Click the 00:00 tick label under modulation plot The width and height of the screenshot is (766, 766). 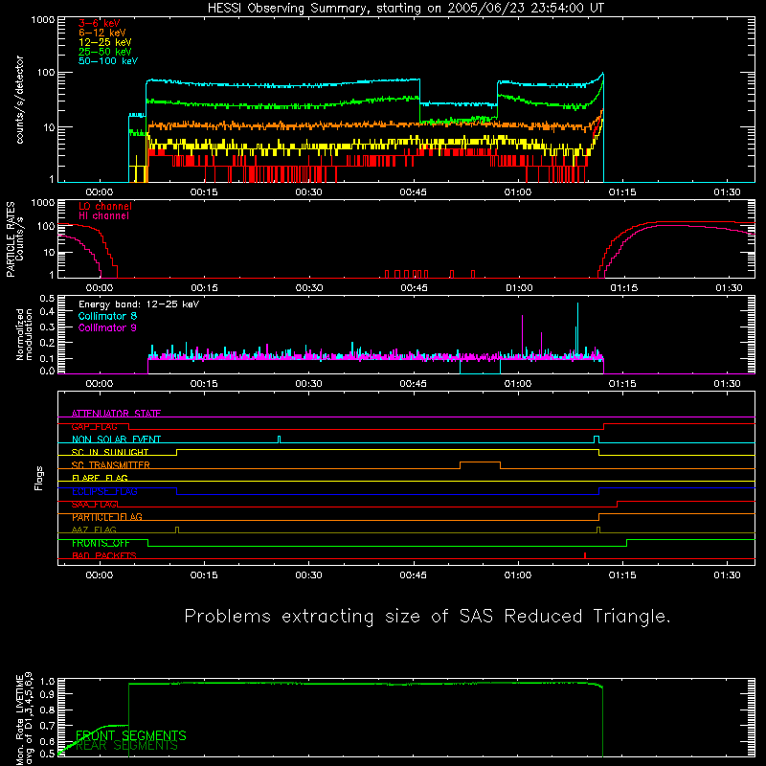point(100,384)
